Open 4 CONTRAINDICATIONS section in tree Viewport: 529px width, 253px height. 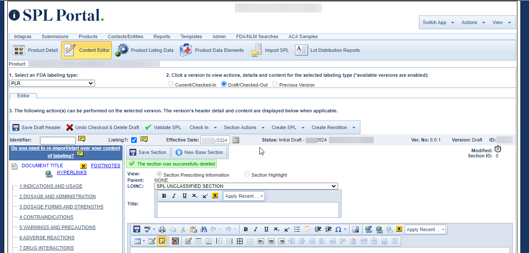coord(46,217)
